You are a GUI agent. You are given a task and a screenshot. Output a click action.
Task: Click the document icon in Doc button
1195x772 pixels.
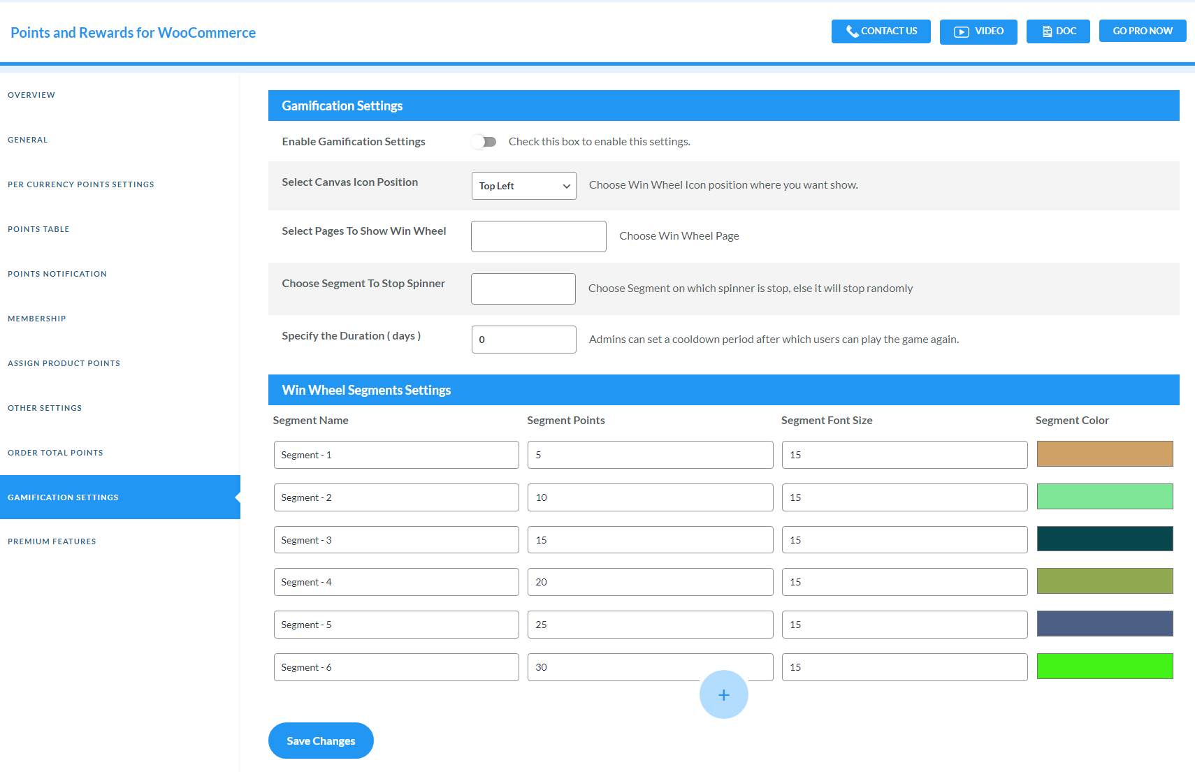click(x=1047, y=31)
